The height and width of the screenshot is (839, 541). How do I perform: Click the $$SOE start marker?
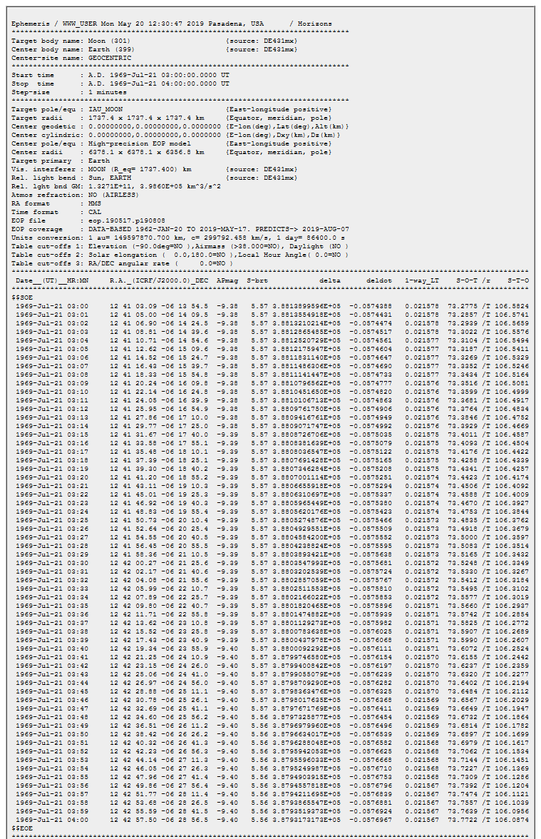(x=22, y=298)
